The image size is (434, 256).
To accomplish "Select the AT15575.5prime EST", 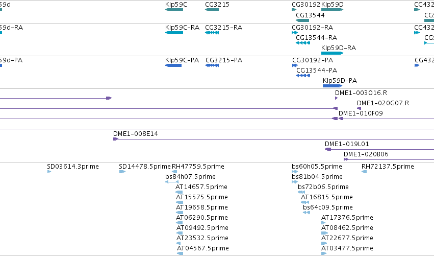I will pos(180,202).
